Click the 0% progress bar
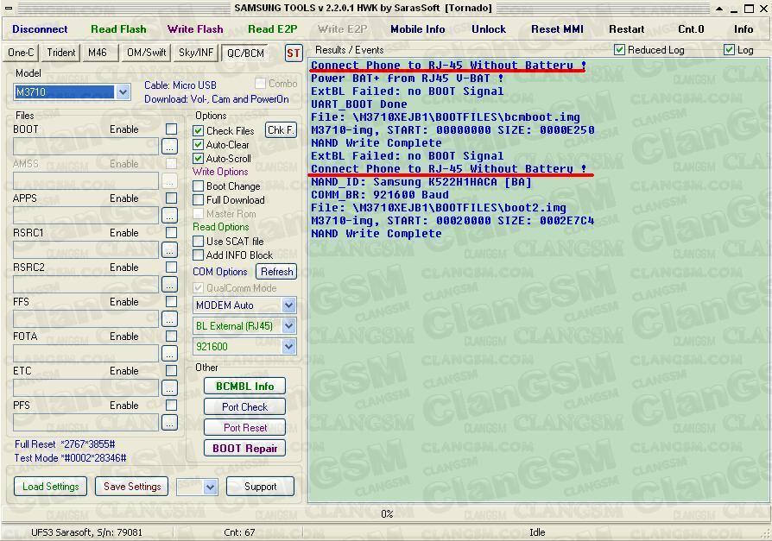 pyautogui.click(x=387, y=514)
